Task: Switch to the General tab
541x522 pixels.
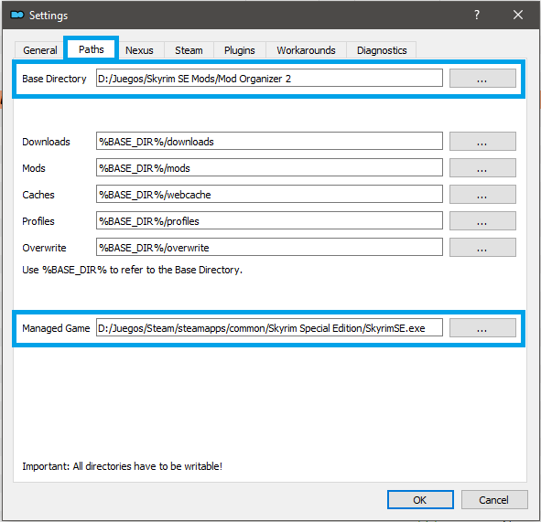Action: (x=39, y=50)
